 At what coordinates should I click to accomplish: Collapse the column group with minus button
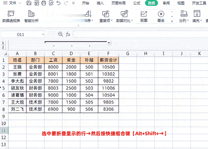[x=109, y=43]
